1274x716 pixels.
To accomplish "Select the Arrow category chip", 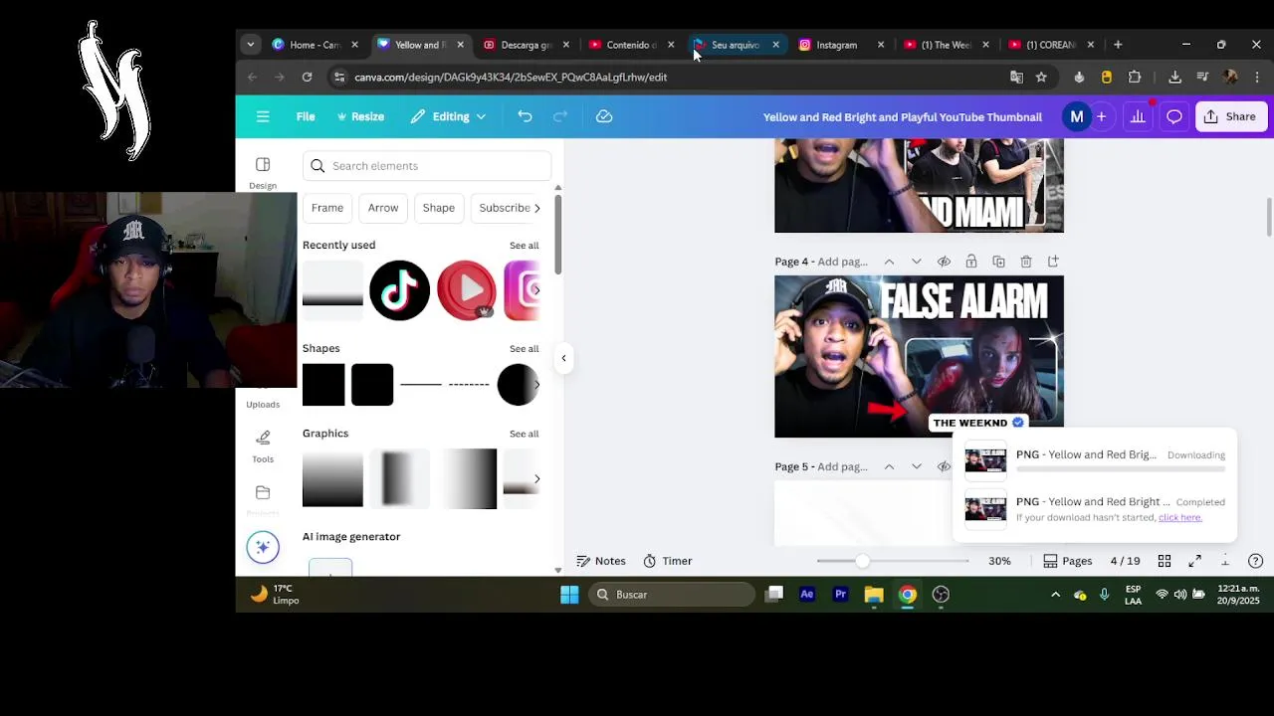I will click(x=383, y=208).
